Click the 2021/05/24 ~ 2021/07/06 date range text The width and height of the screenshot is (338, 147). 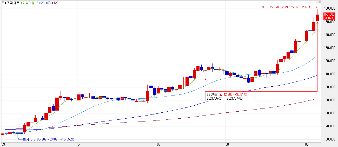pyautogui.click(x=224, y=98)
